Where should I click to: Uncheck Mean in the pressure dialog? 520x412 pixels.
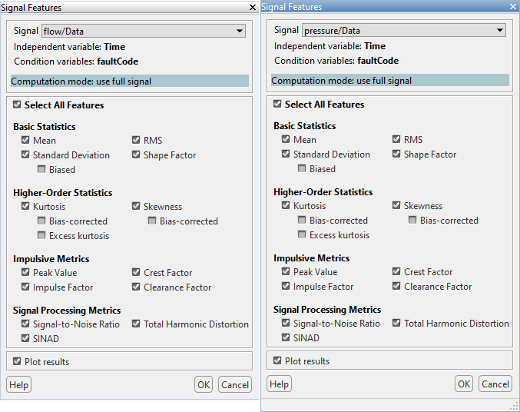click(x=286, y=140)
